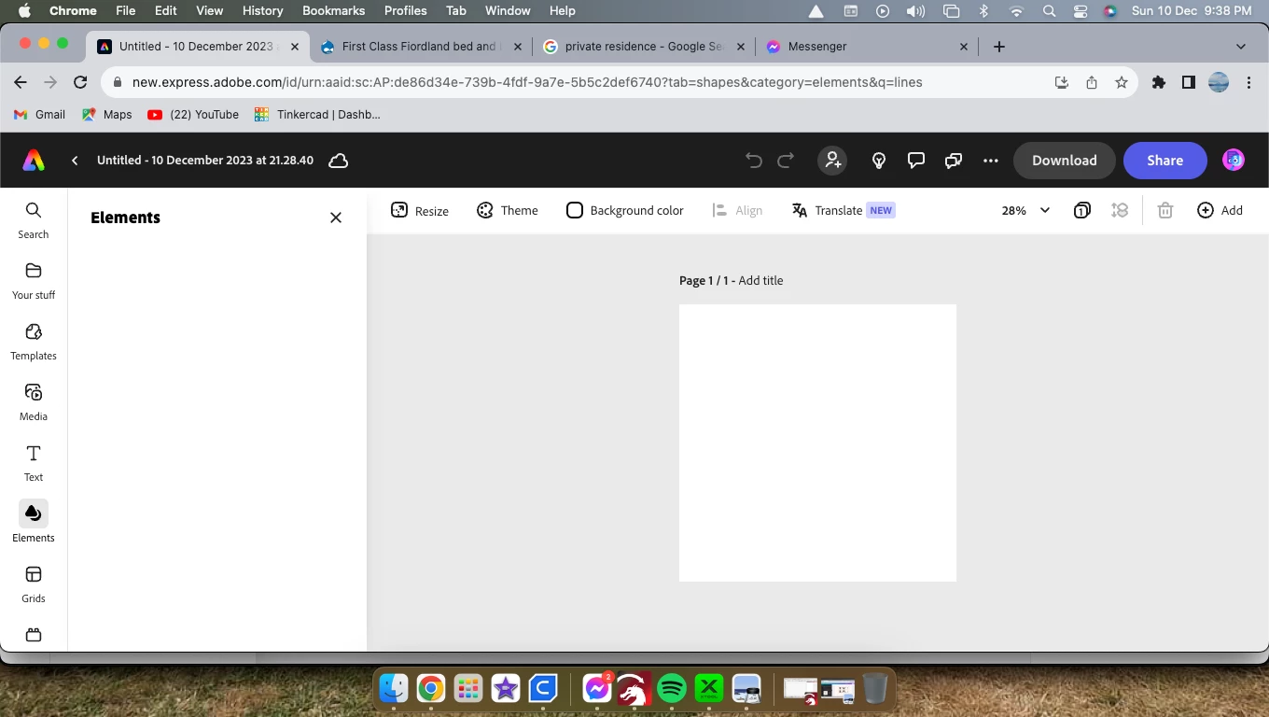The image size is (1269, 717).
Task: Open the comments speech bubble icon
Action: (x=916, y=161)
